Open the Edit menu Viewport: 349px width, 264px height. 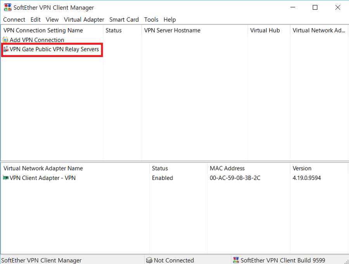(x=35, y=20)
